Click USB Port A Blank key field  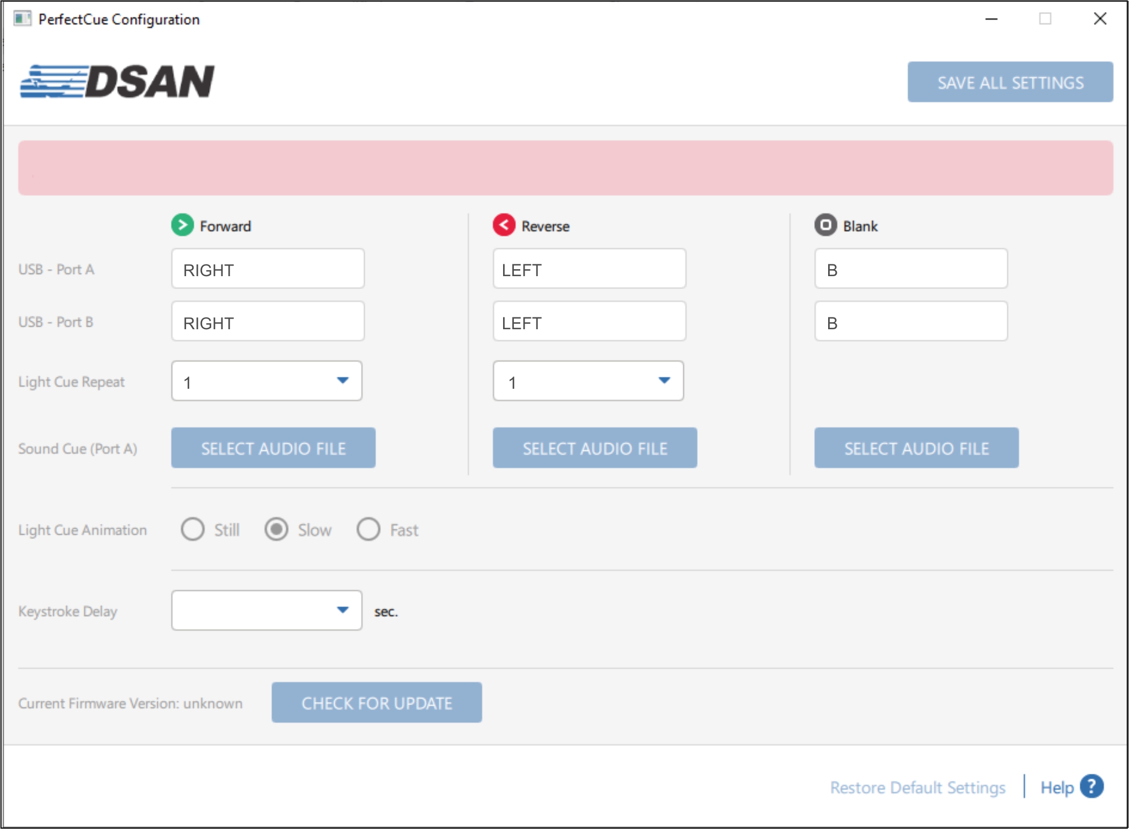click(911, 269)
